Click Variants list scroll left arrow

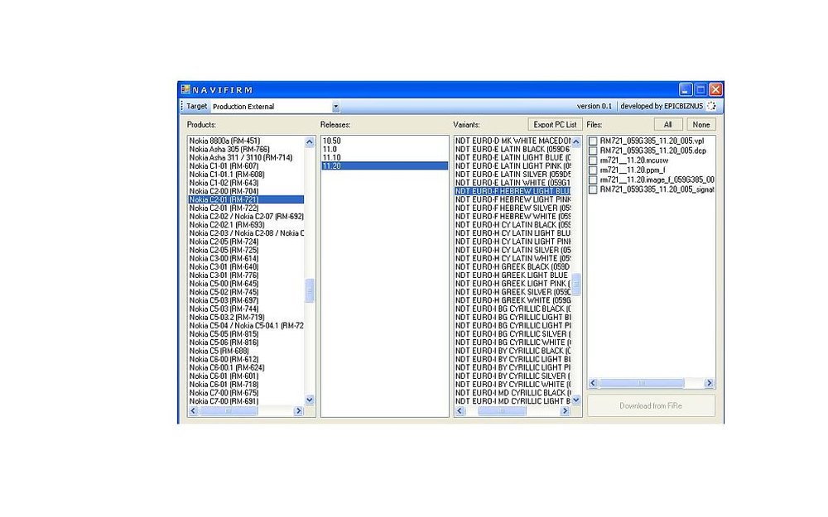tap(460, 410)
